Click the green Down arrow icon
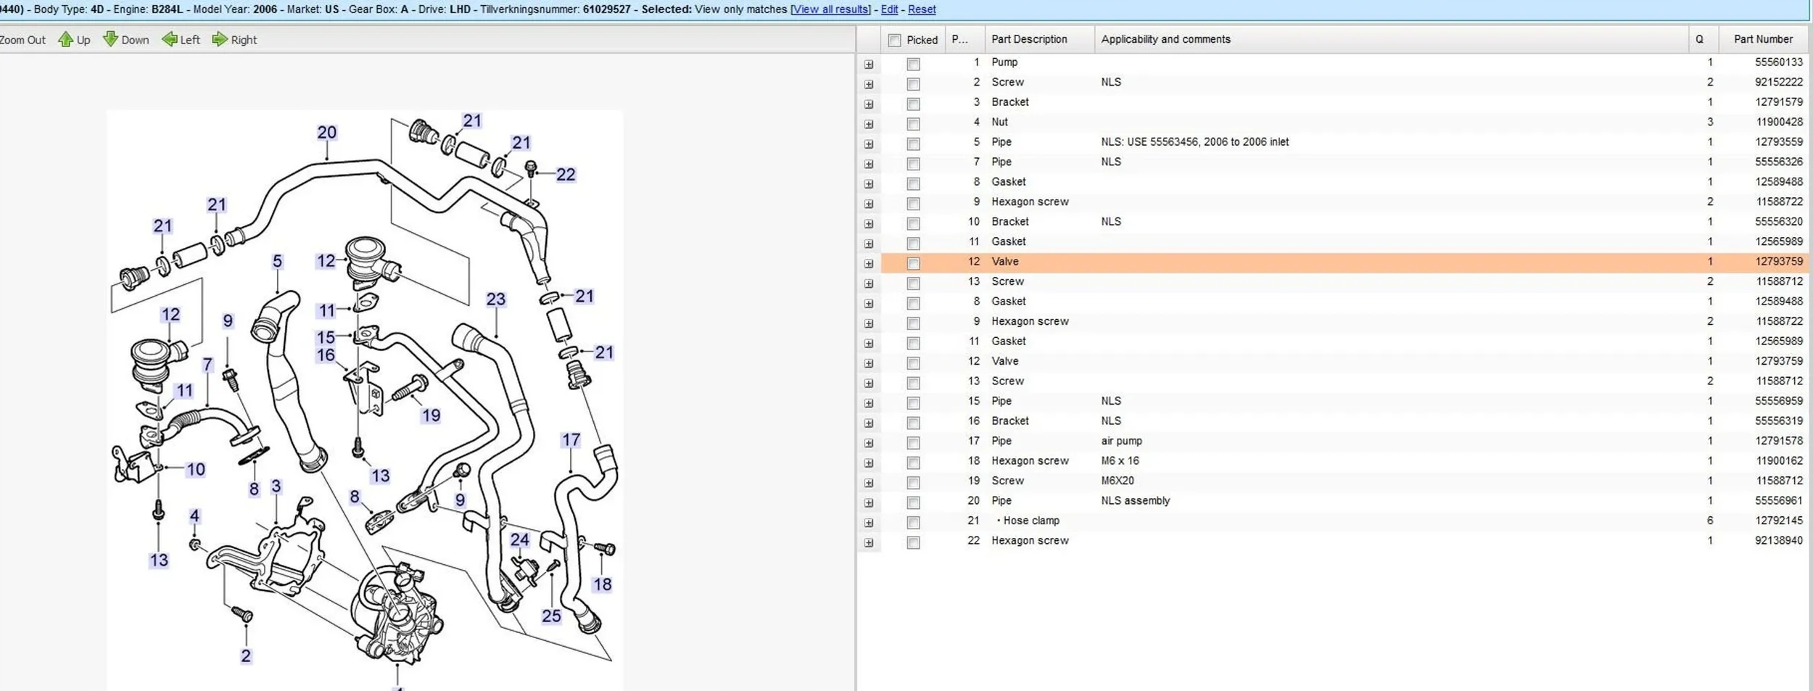 pyautogui.click(x=110, y=40)
